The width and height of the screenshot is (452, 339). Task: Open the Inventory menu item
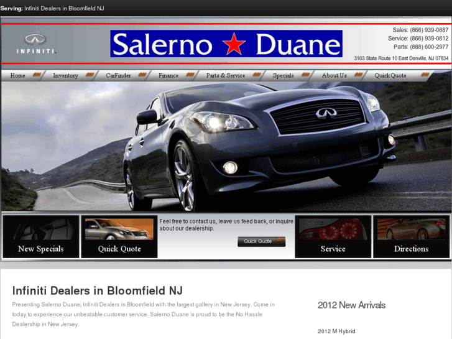(x=65, y=75)
